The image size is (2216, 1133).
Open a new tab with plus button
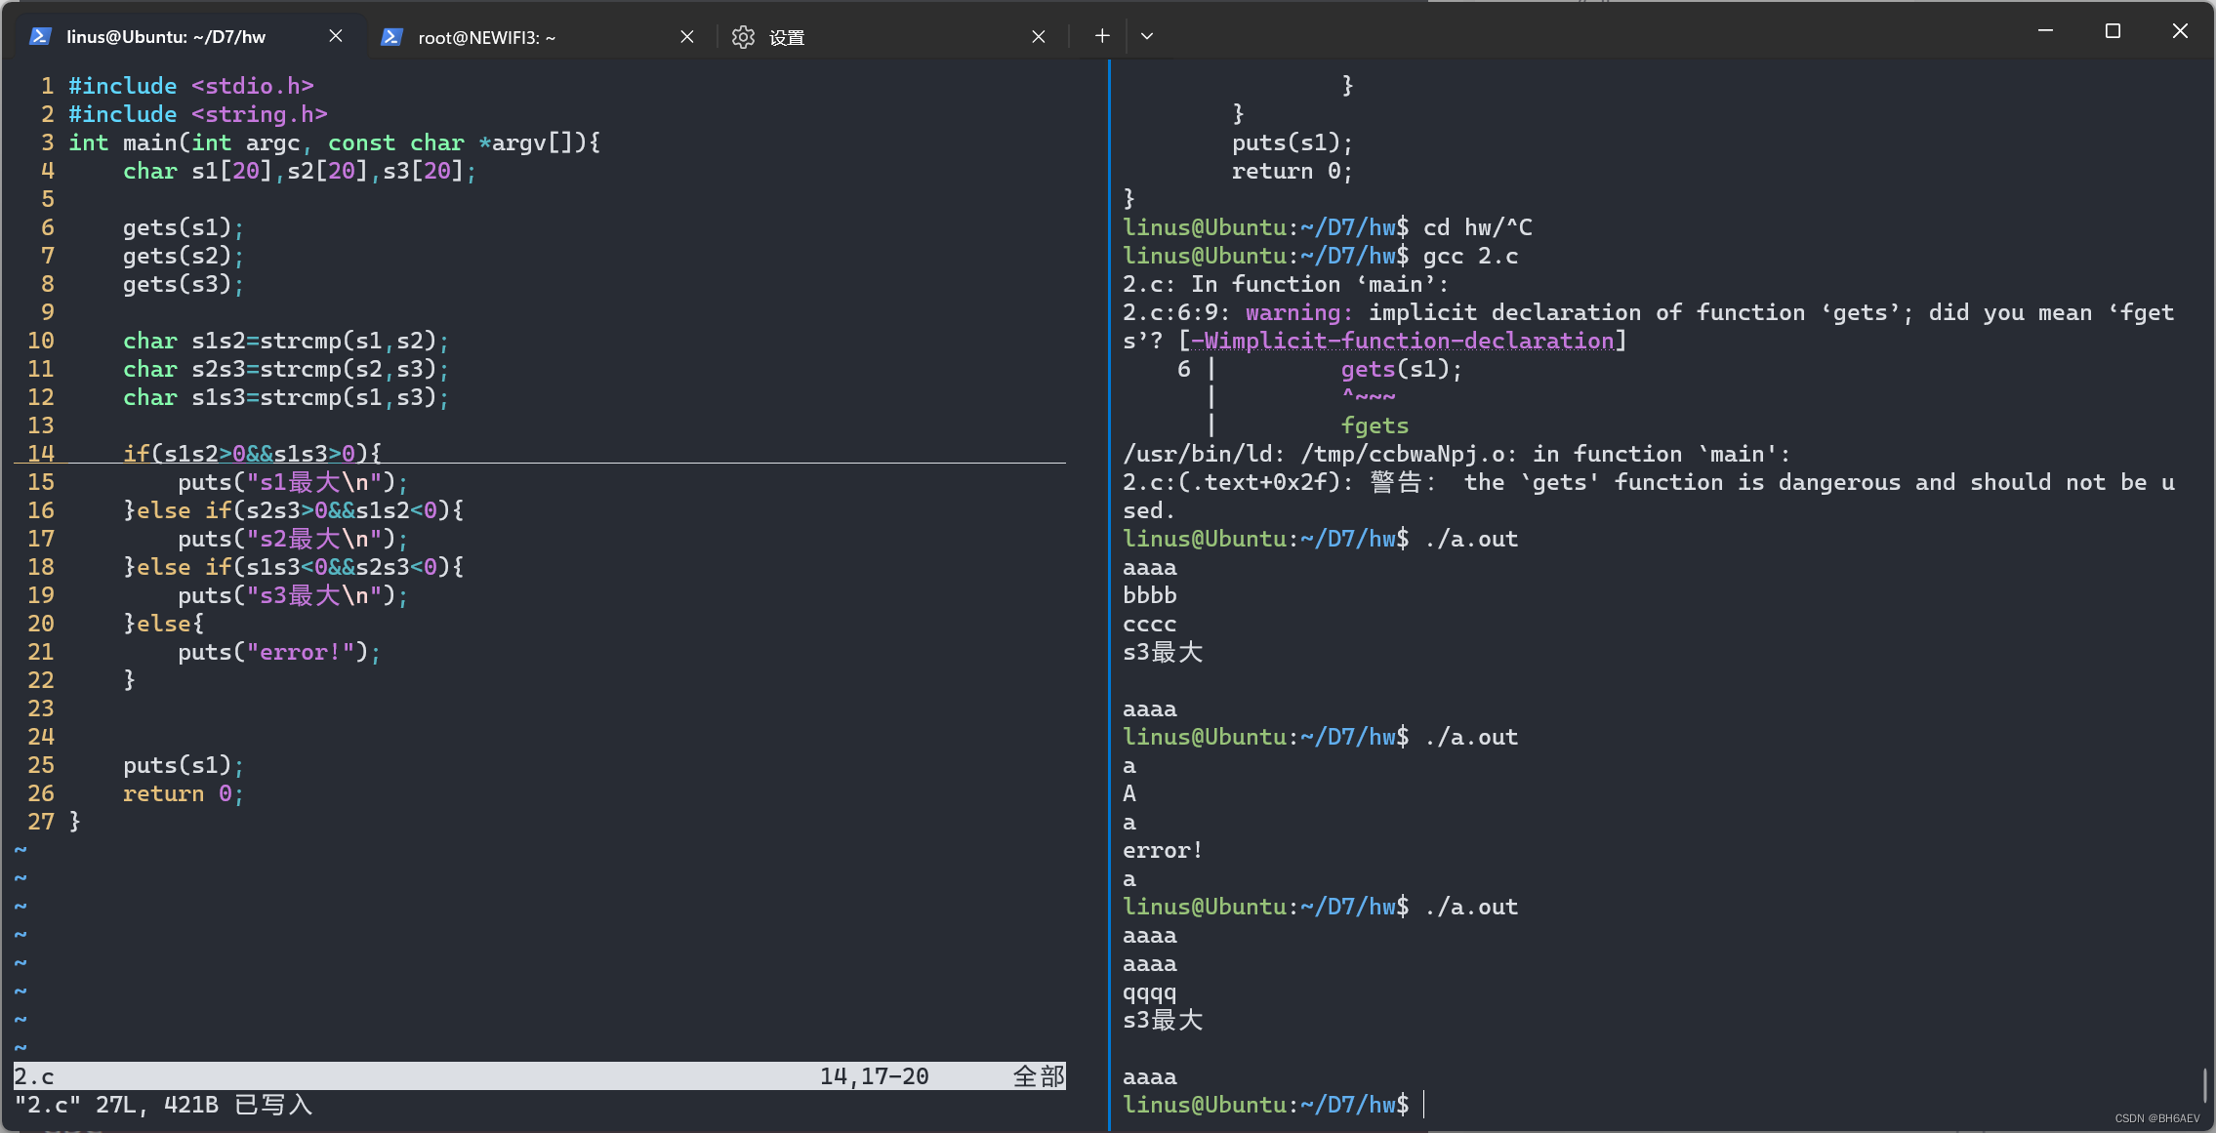pos(1102,36)
